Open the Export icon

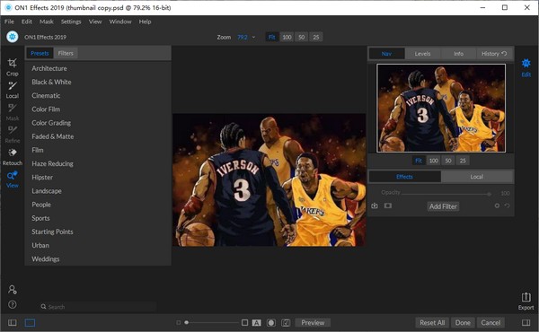pyautogui.click(x=526, y=301)
